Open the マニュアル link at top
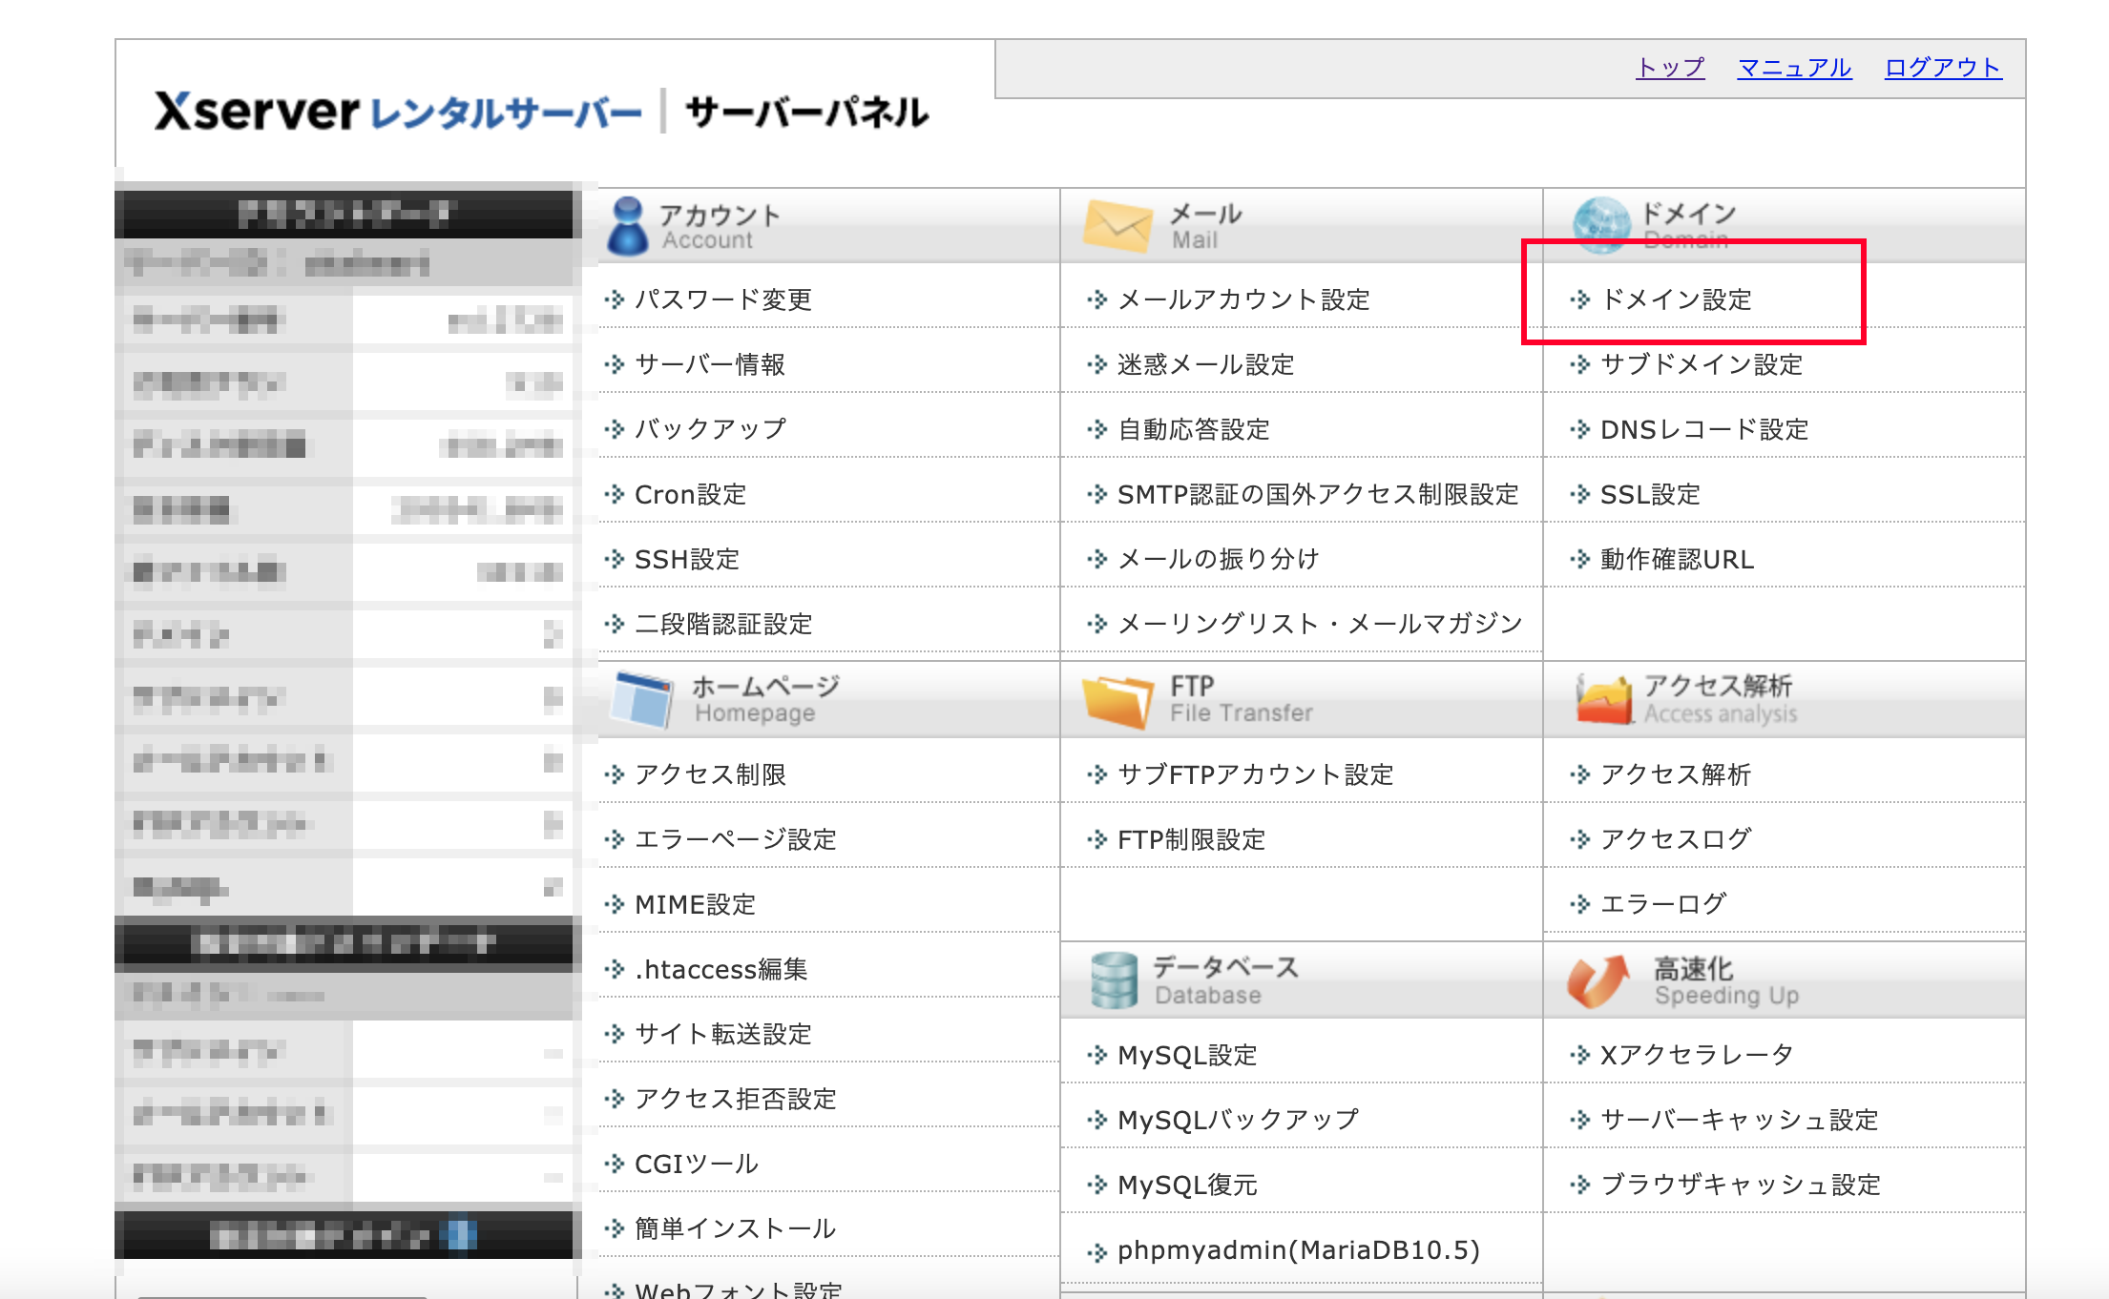This screenshot has height=1299, width=2109. [x=1793, y=68]
